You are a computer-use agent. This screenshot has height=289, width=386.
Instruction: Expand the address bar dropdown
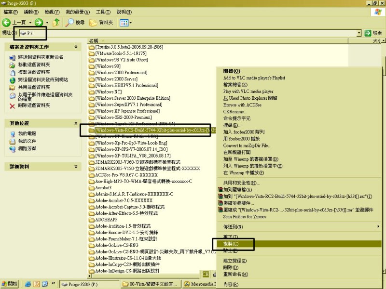click(x=359, y=33)
